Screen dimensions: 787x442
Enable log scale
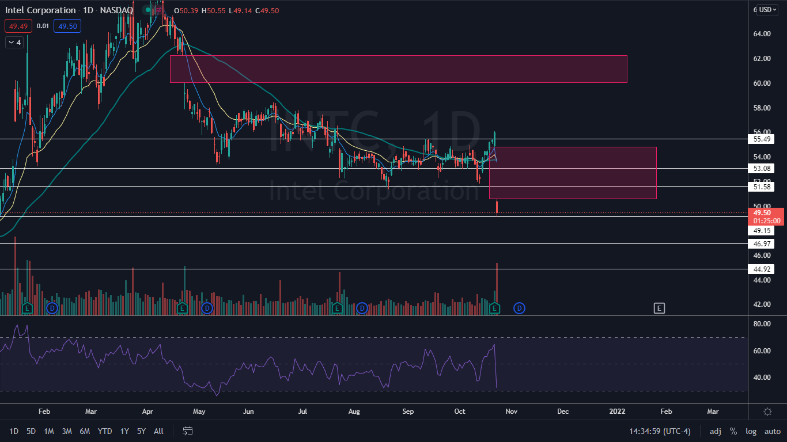point(751,431)
